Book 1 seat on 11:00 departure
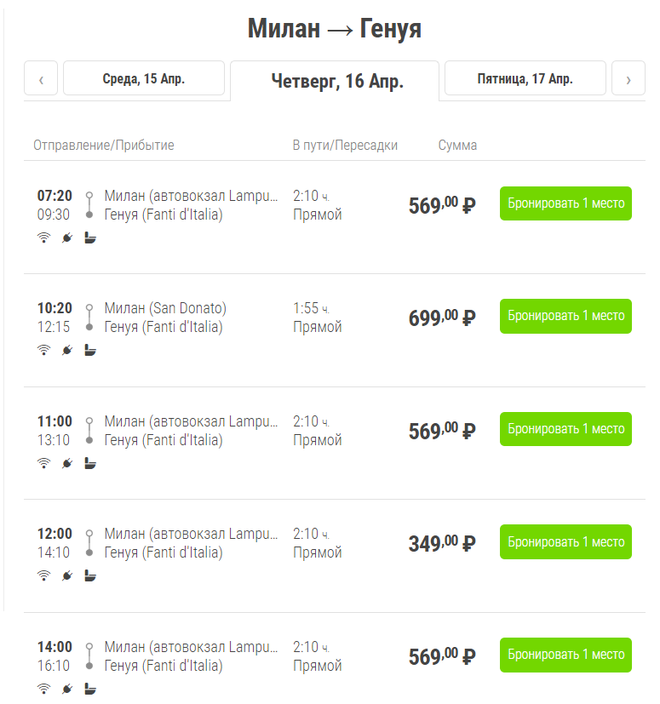660x704 pixels. pos(565,429)
